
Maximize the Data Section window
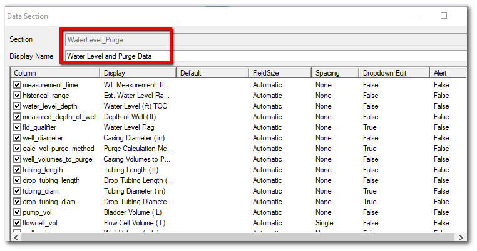pos(443,16)
